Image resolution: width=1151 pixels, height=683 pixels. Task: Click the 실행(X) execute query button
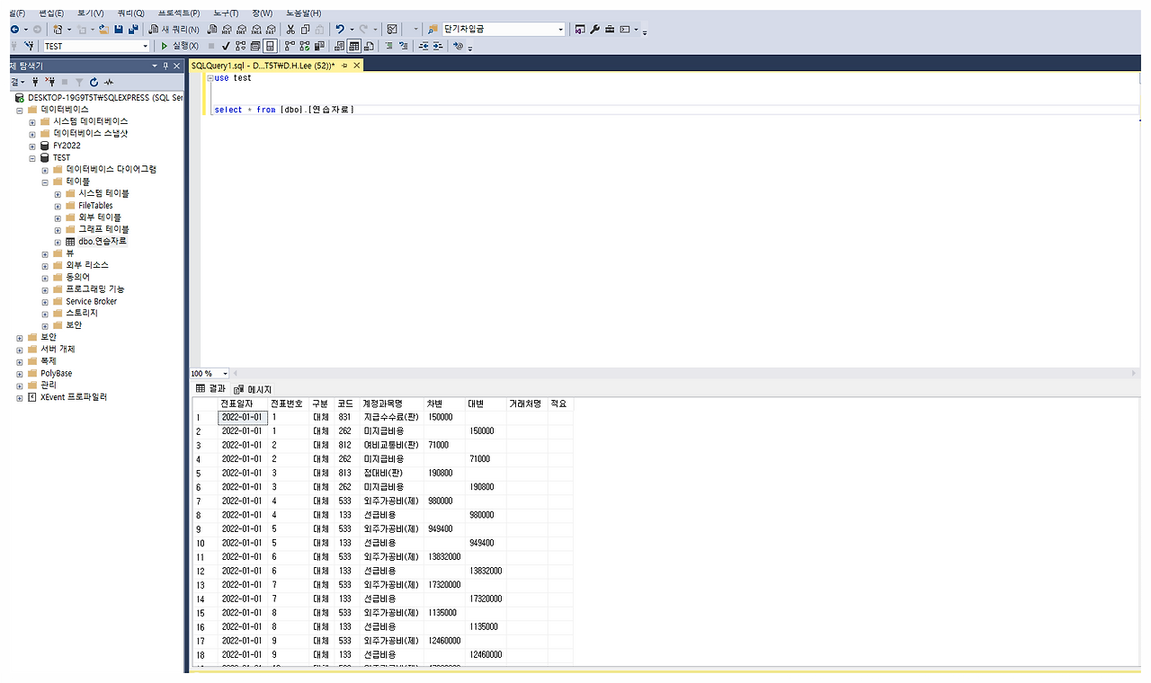[180, 46]
